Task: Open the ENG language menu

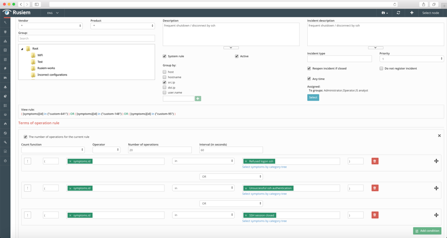Action: tap(53, 13)
